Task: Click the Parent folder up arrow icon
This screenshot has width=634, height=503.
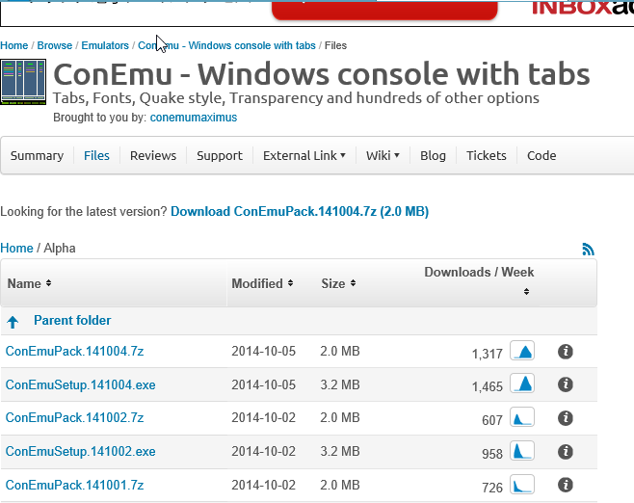Action: point(13,322)
